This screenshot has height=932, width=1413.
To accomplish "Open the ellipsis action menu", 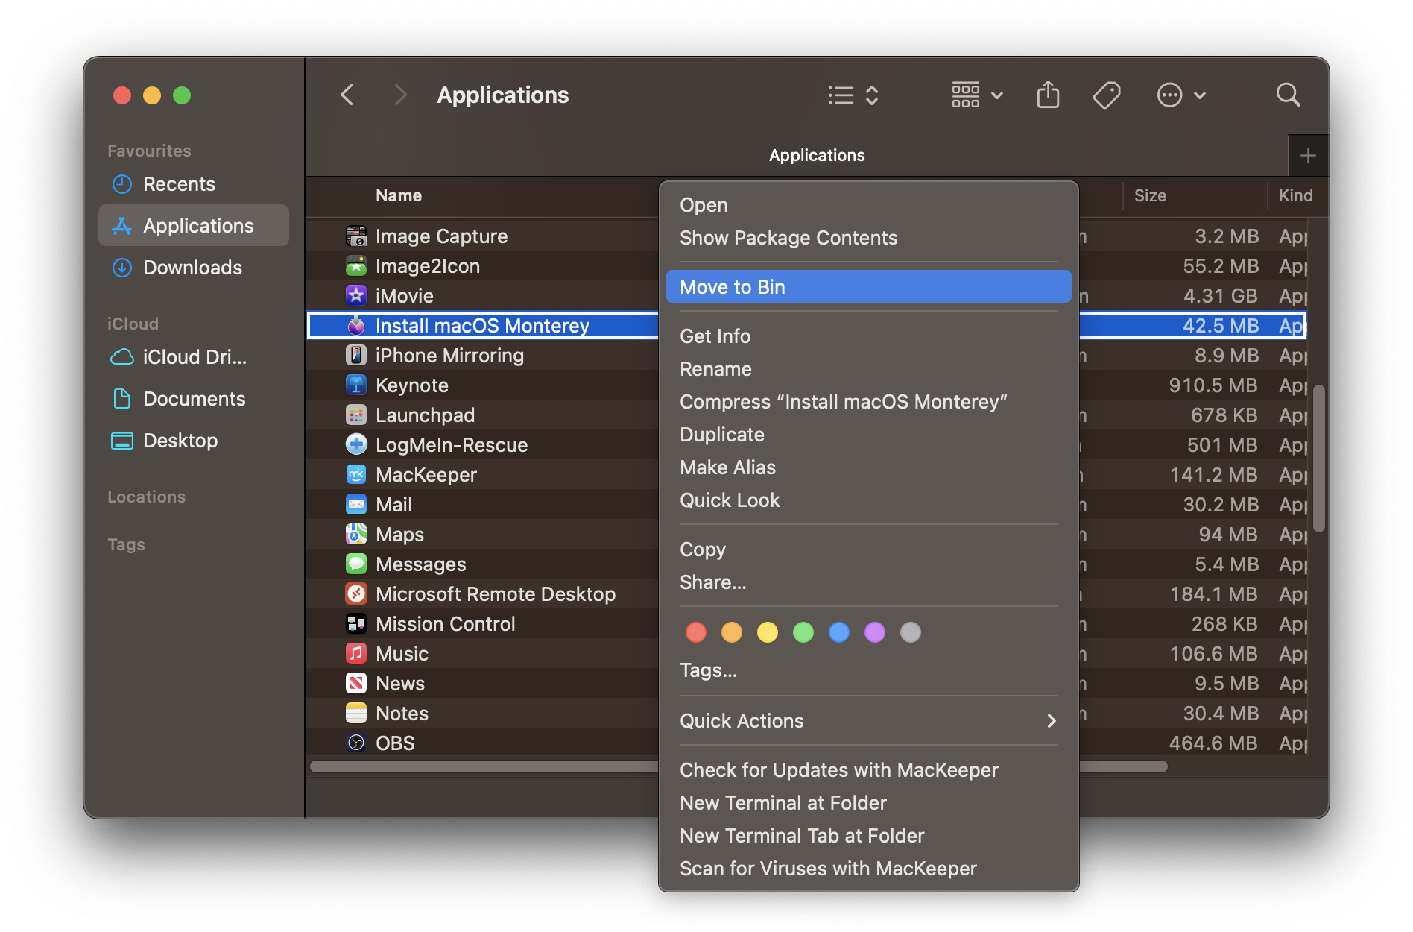I will tap(1181, 95).
